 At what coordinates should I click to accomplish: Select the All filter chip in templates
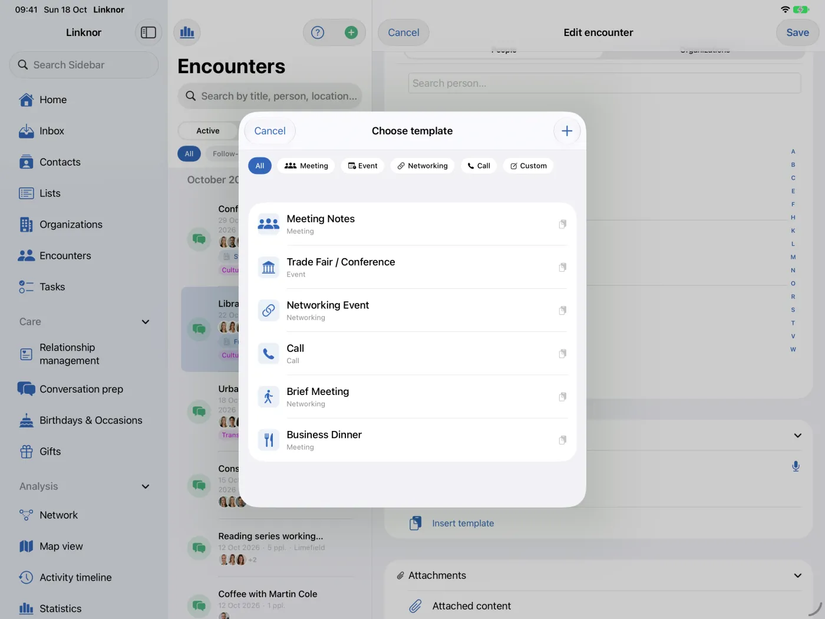(260, 166)
